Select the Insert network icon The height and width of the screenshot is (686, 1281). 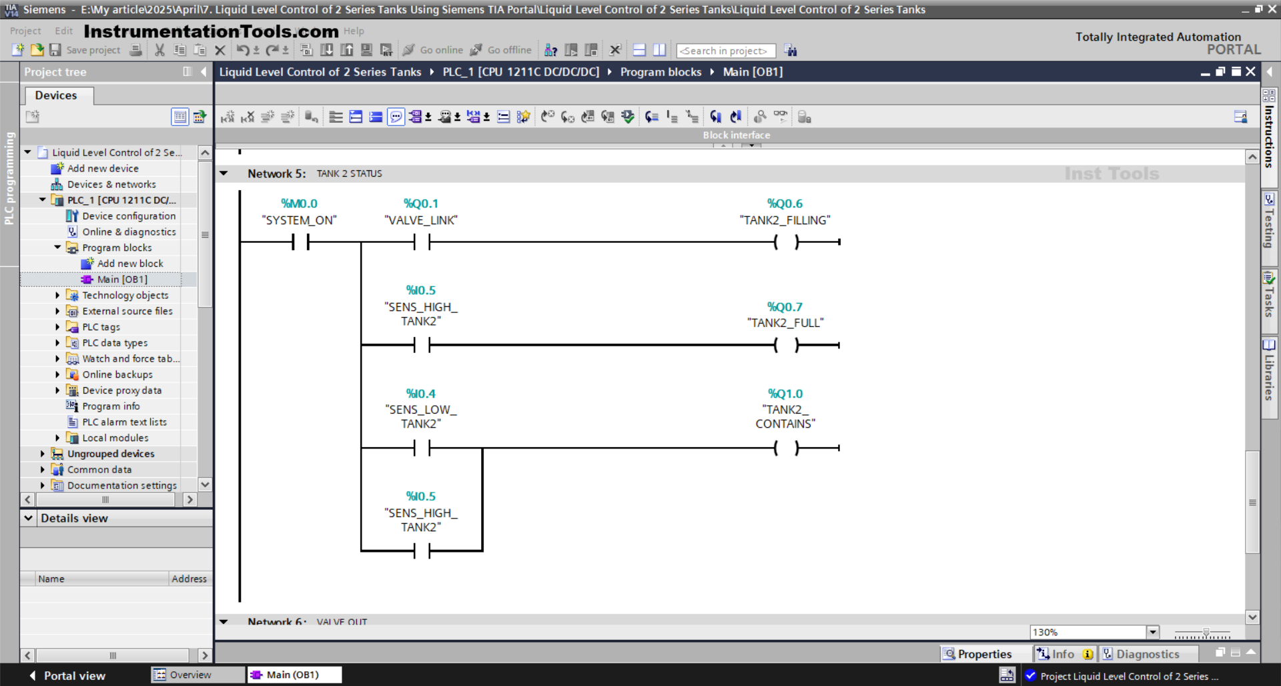(228, 117)
